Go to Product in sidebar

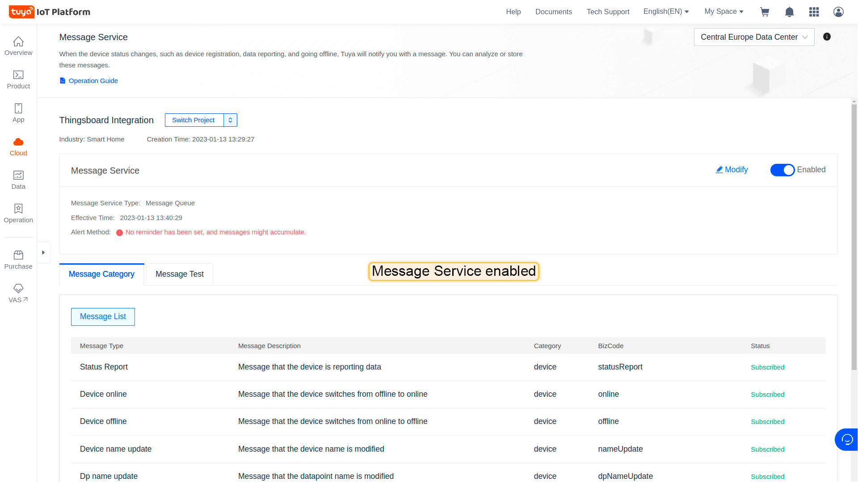pyautogui.click(x=18, y=79)
